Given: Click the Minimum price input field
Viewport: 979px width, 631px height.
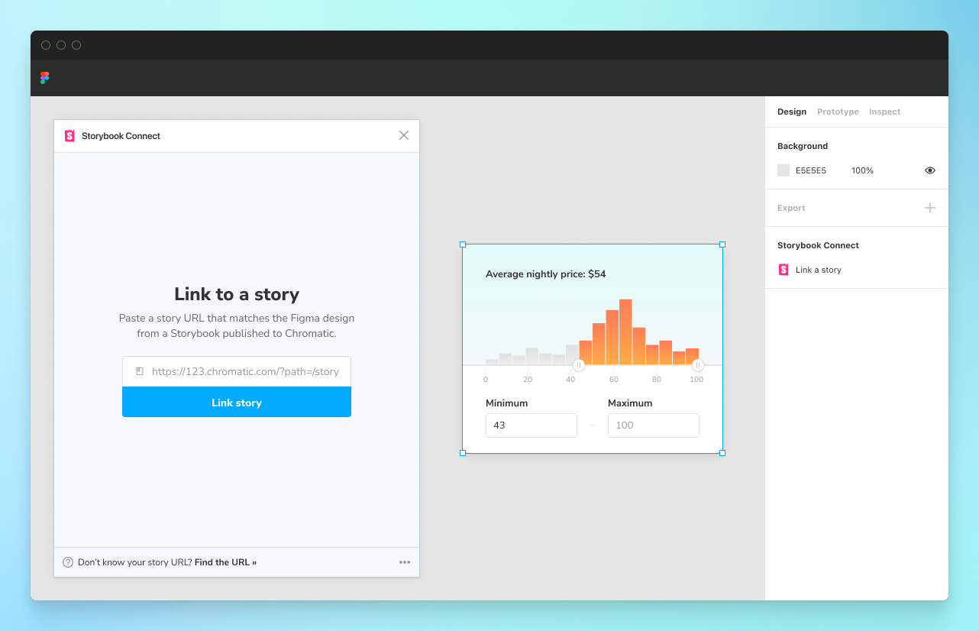Looking at the screenshot, I should pyautogui.click(x=532, y=426).
